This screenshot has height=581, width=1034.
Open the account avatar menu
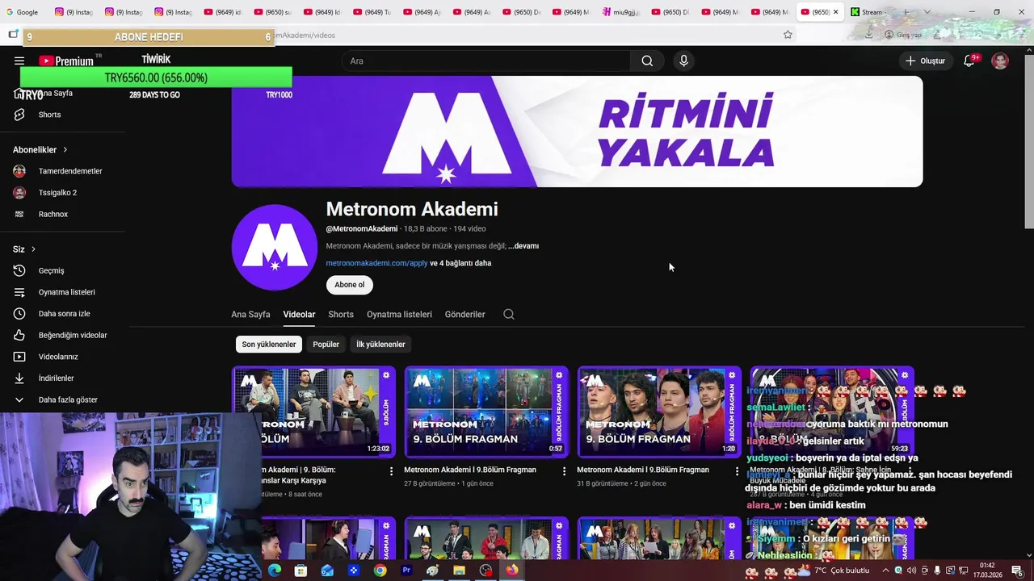(x=1000, y=61)
